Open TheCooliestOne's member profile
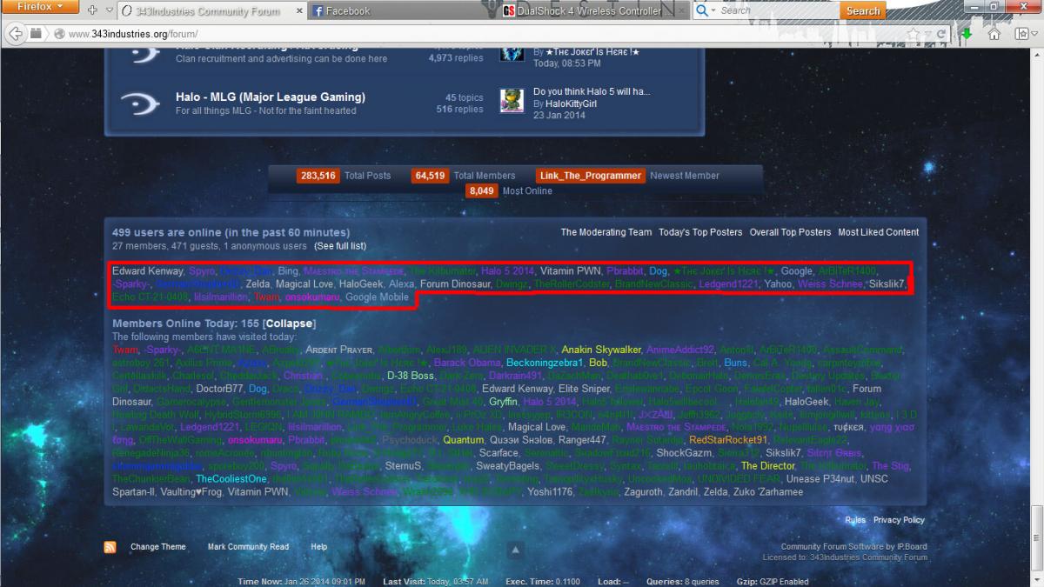Image resolution: width=1044 pixels, height=587 pixels. coord(231,479)
